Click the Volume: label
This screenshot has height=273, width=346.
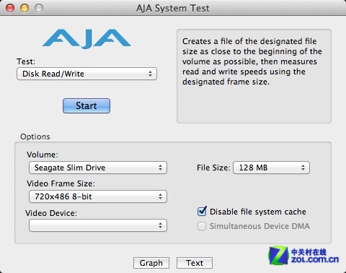pyautogui.click(x=43, y=155)
